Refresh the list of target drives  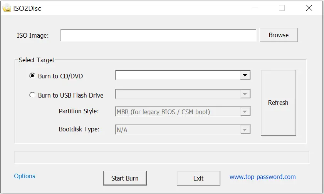pyautogui.click(x=278, y=103)
